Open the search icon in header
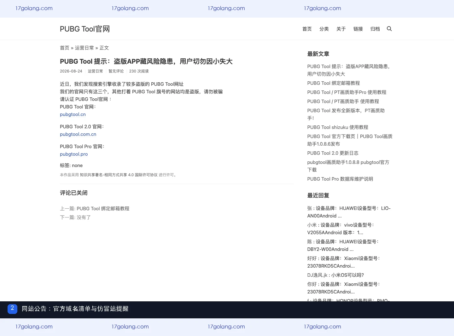The height and width of the screenshot is (336, 454). coord(389,29)
